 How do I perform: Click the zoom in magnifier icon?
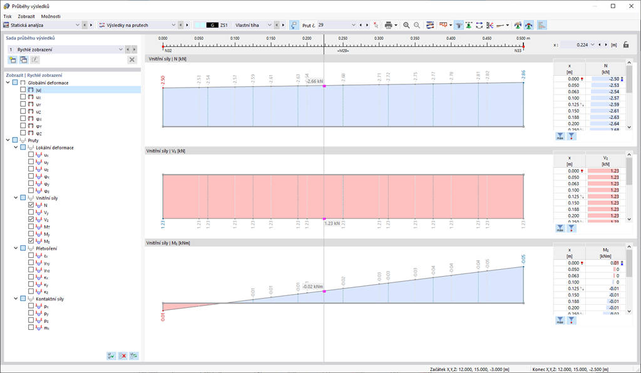406,25
